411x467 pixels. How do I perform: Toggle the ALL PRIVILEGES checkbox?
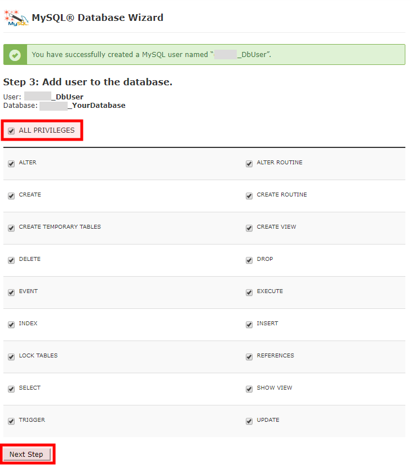11,131
